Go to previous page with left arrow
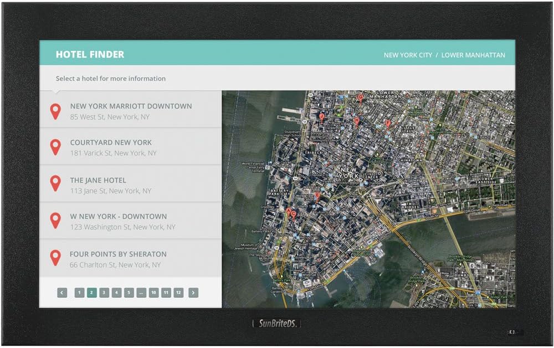The image size is (554, 348). [x=62, y=293]
